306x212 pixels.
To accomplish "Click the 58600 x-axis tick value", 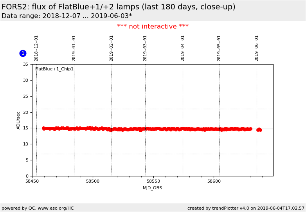I will pyautogui.click(x=214, y=181).
